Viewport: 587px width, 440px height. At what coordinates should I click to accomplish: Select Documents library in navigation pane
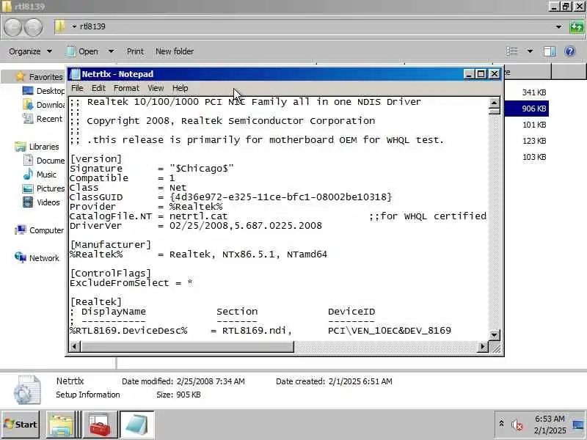pyautogui.click(x=51, y=161)
